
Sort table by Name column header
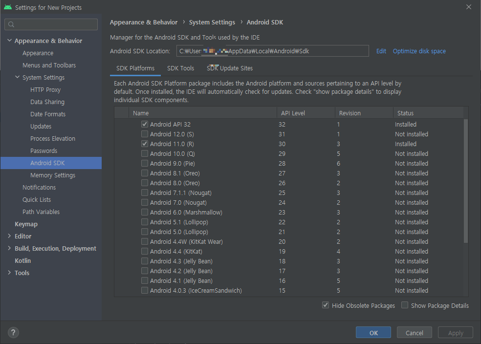tap(202, 113)
